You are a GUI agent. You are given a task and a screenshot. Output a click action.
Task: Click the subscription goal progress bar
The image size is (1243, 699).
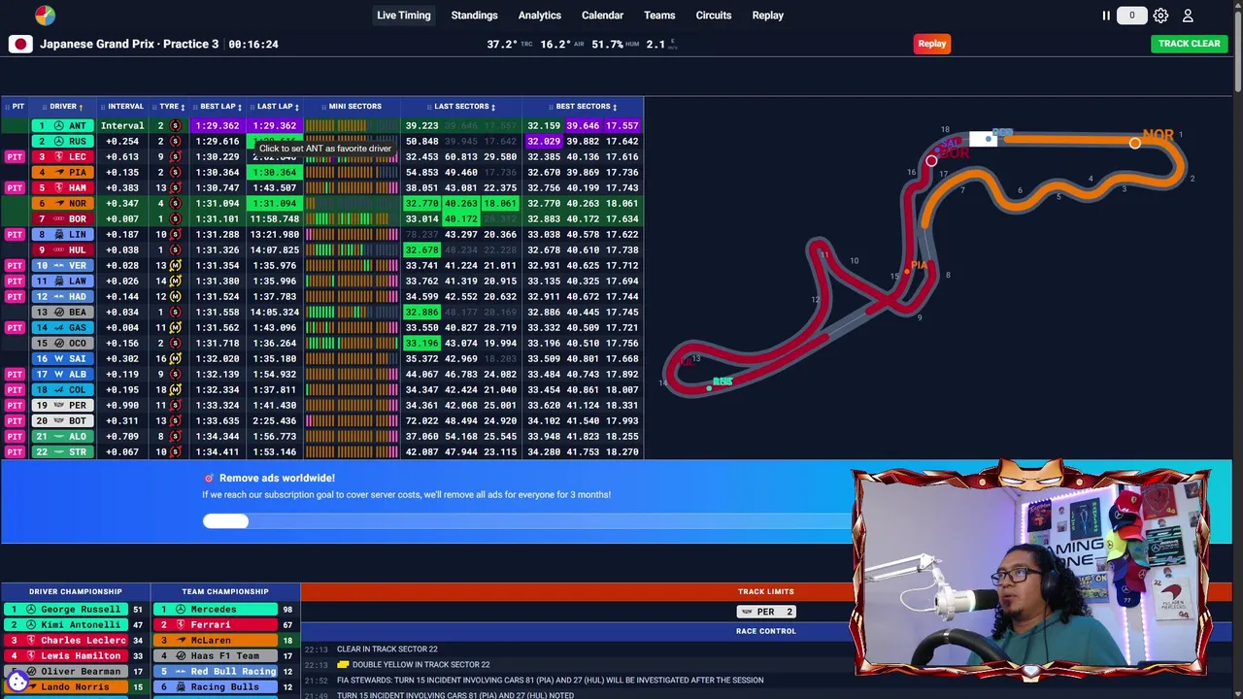[527, 521]
